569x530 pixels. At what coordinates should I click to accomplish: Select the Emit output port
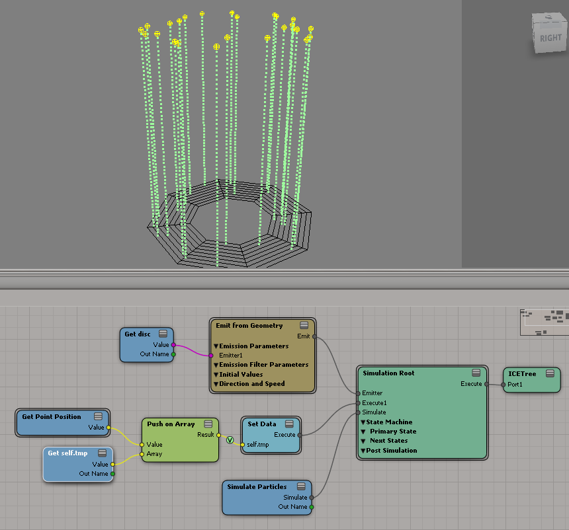click(x=316, y=336)
